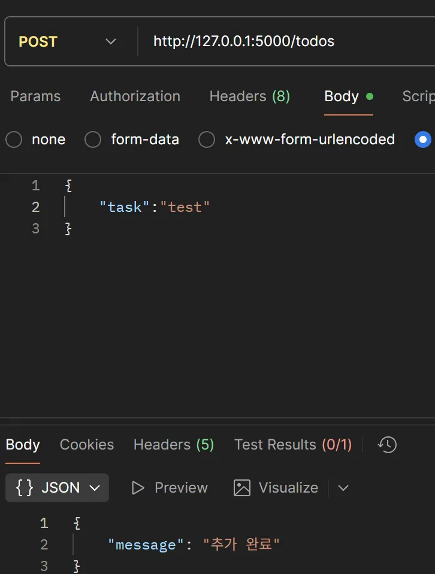
Task: Open the response Headers (5) tab
Action: click(173, 445)
